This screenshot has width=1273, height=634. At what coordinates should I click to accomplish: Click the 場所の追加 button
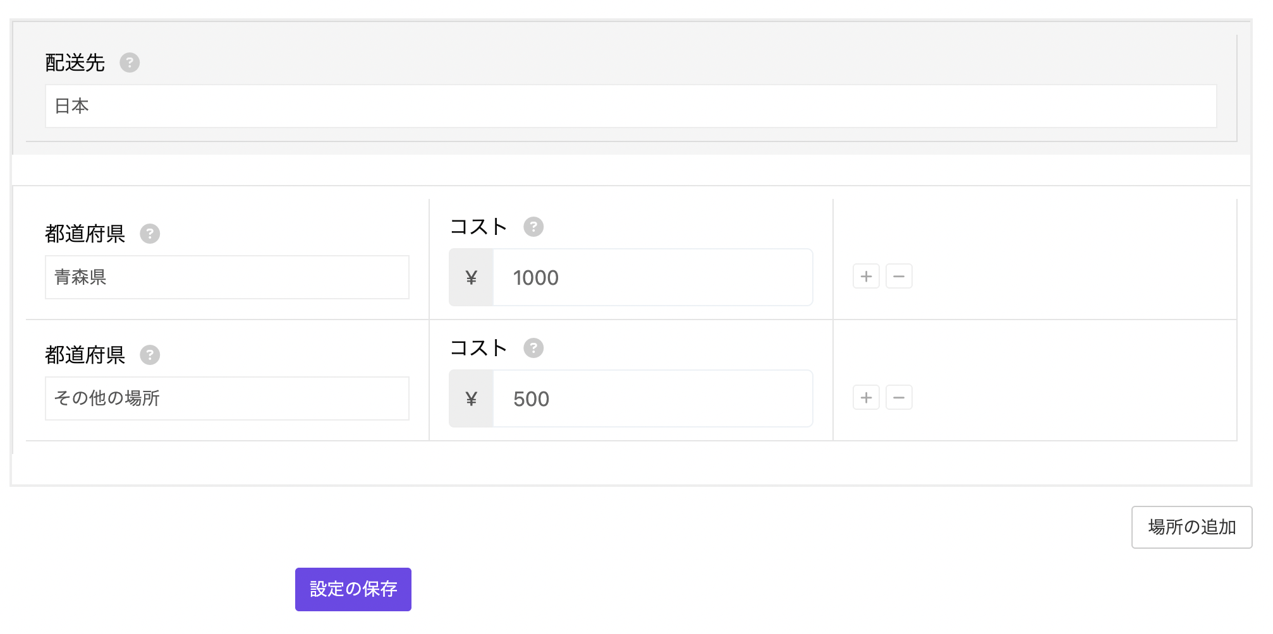[1191, 527]
